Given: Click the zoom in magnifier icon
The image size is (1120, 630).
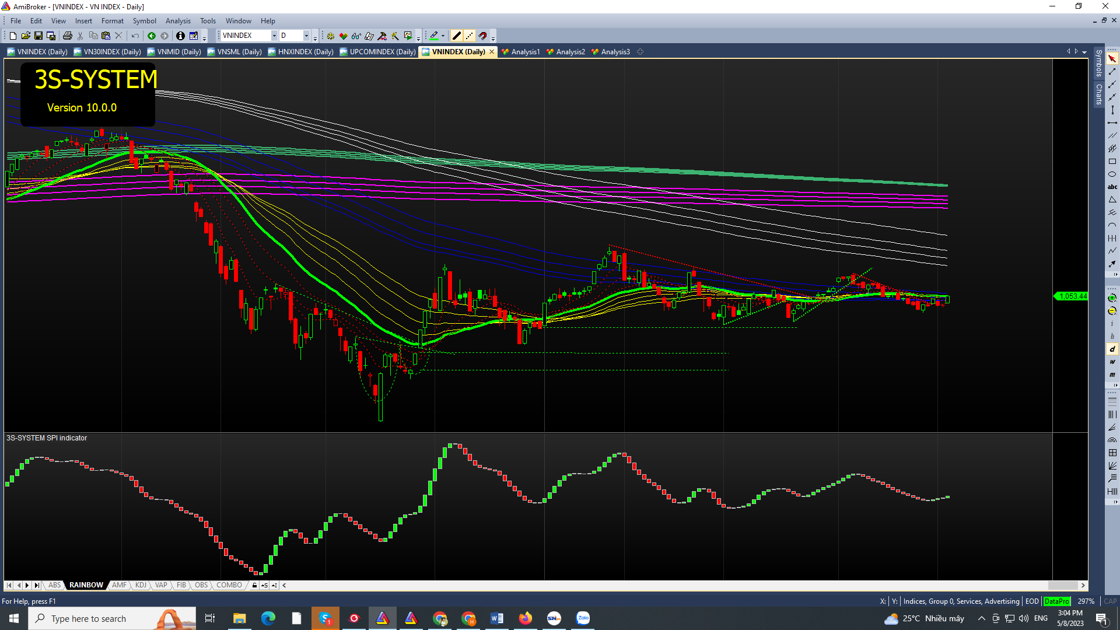Looking at the screenshot, I should point(1112,298).
